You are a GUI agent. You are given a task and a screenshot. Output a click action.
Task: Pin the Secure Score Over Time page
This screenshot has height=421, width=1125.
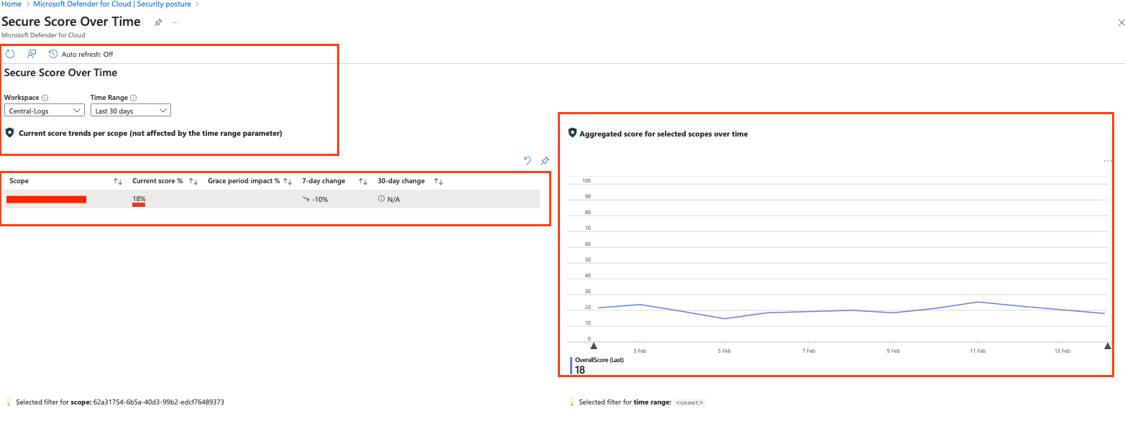pos(158,22)
